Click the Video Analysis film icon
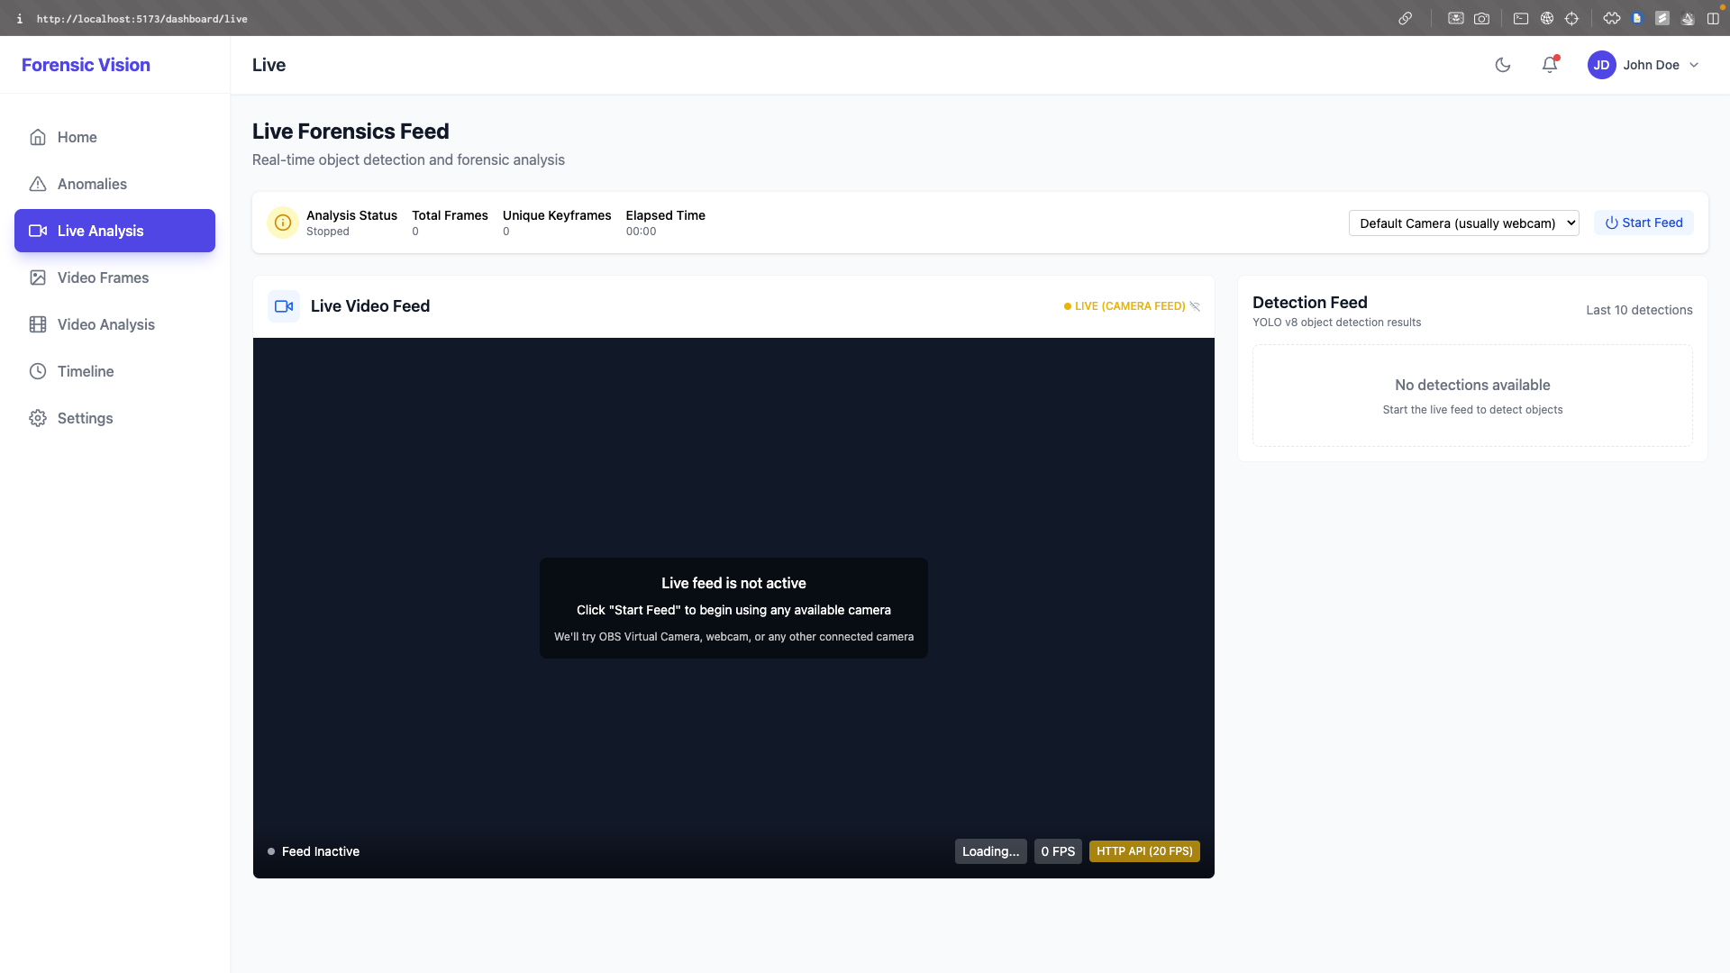This screenshot has width=1730, height=973. coord(38,324)
